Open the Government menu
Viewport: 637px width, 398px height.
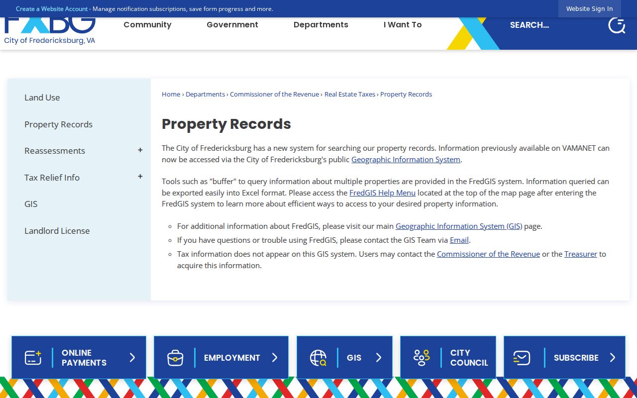tap(232, 25)
